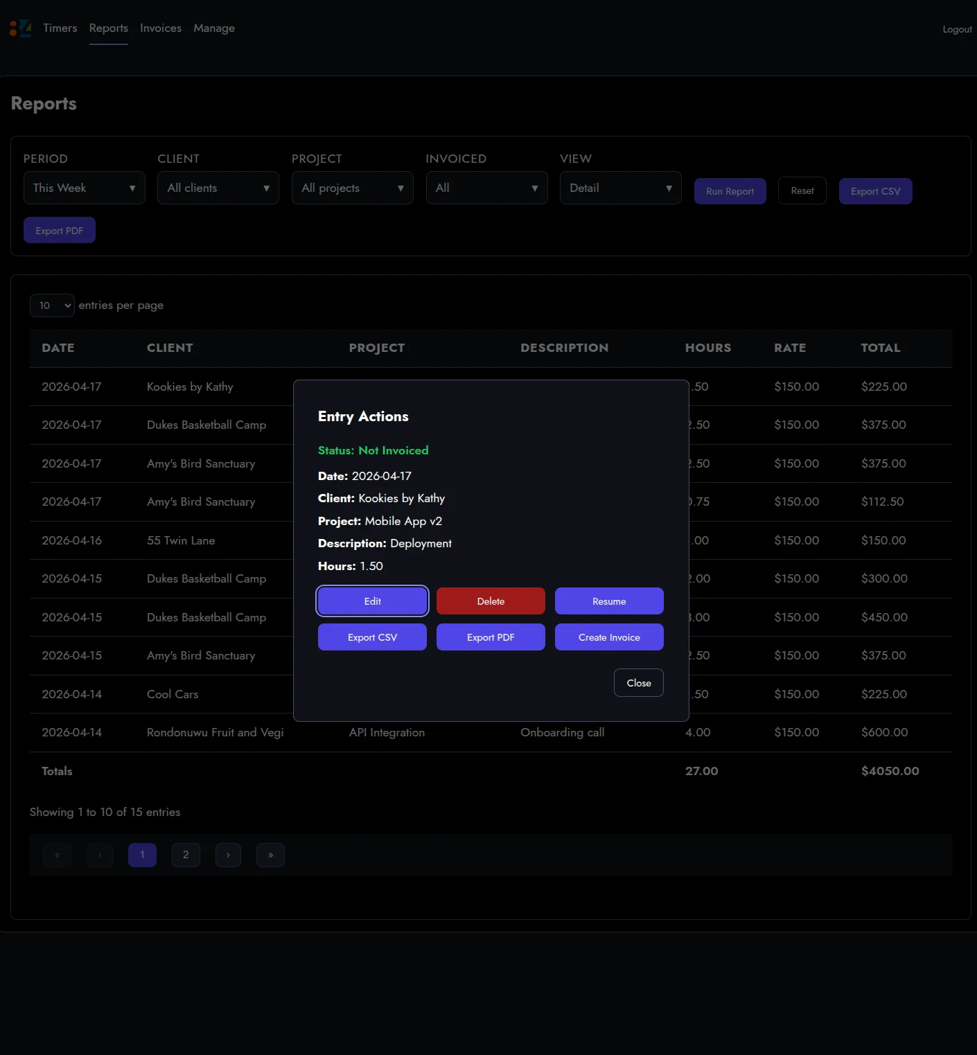Expand the Invoiced filter dropdown
The width and height of the screenshot is (977, 1055).
(486, 188)
